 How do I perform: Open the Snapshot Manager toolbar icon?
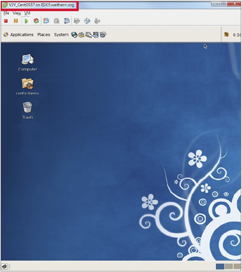[67, 21]
